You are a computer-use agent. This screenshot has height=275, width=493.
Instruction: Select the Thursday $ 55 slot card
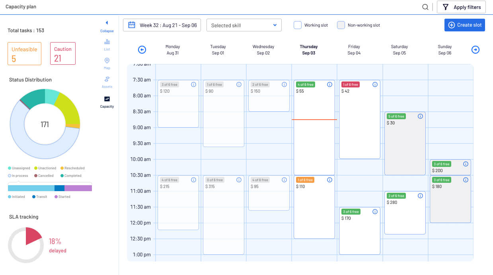(314, 128)
